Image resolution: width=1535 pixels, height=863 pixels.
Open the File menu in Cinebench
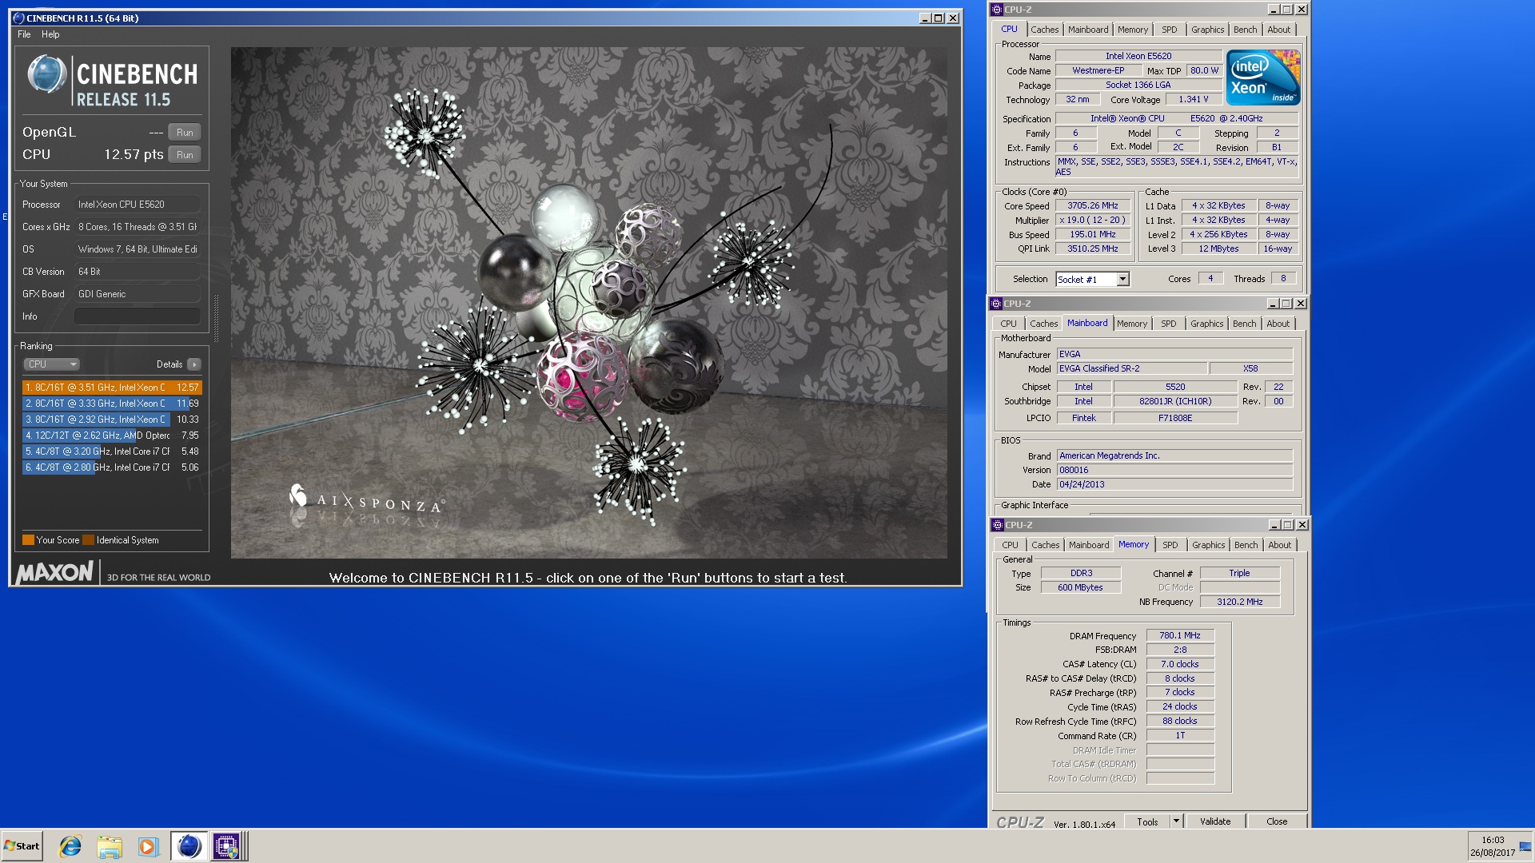coord(24,34)
